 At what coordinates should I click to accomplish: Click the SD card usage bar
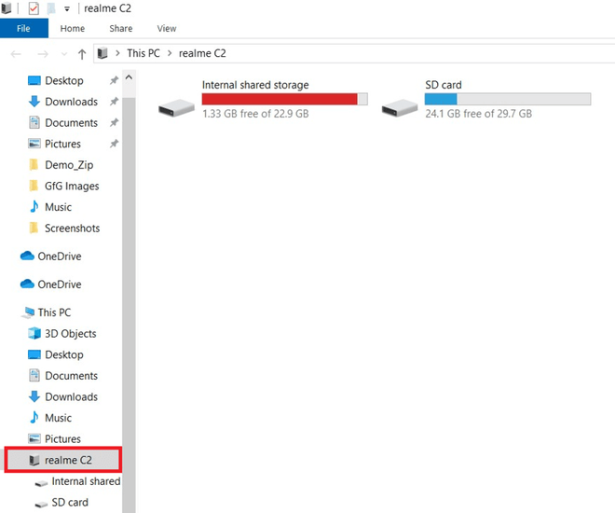pyautogui.click(x=508, y=99)
